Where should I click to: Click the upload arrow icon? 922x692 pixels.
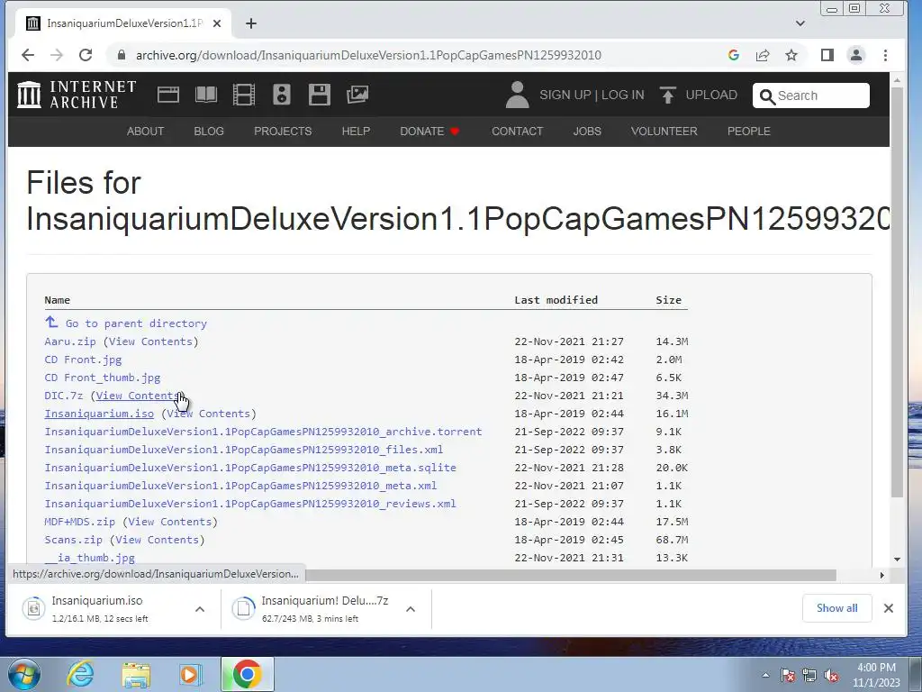coord(667,95)
